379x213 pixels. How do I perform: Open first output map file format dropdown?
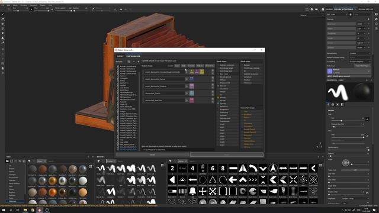187,72
